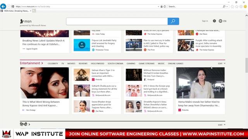This screenshot has height=139, width=248.
Task: Select the MSN India Breaking News tab
Action: point(16,11)
